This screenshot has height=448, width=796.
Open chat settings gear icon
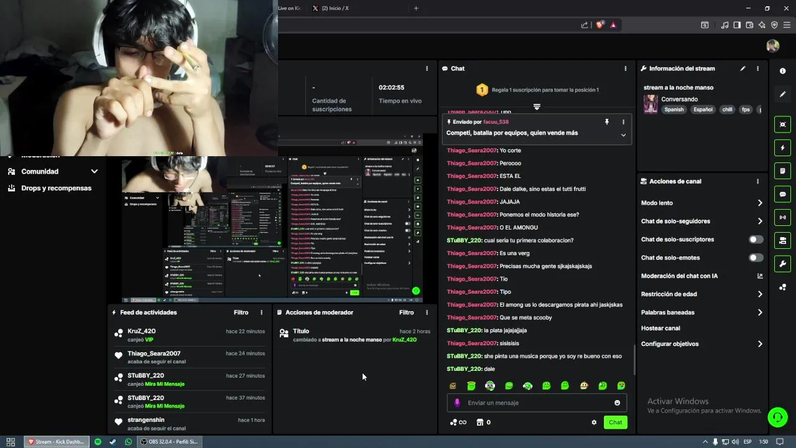click(x=594, y=422)
